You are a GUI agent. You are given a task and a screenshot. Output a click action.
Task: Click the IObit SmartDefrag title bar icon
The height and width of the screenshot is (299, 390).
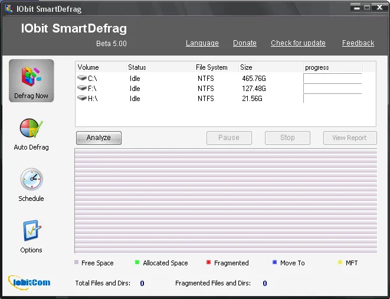(9, 9)
